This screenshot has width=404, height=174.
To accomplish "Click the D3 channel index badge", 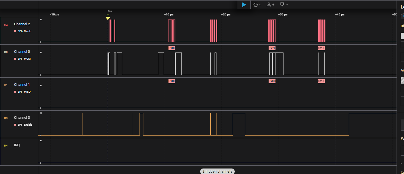I will [x=6, y=118].
